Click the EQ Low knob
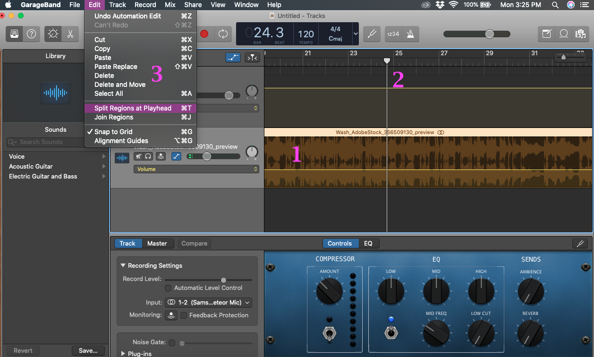Image resolution: width=594 pixels, height=357 pixels. tap(391, 291)
